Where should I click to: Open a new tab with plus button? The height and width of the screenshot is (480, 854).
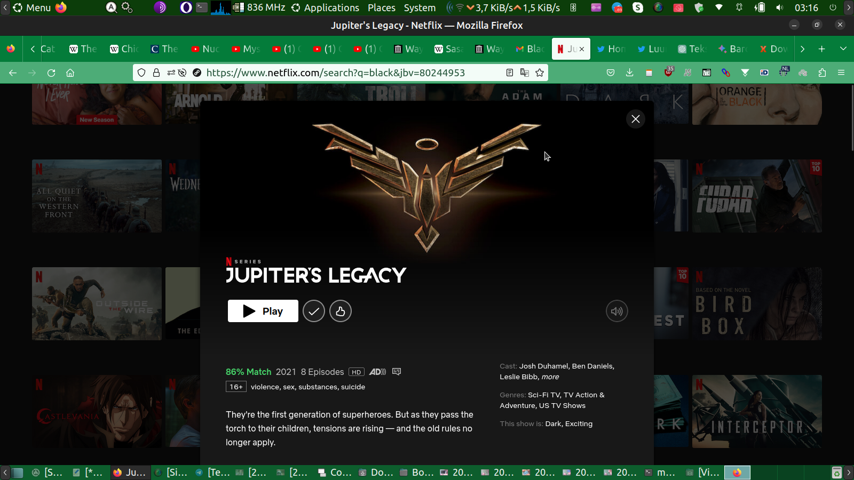pos(822,49)
